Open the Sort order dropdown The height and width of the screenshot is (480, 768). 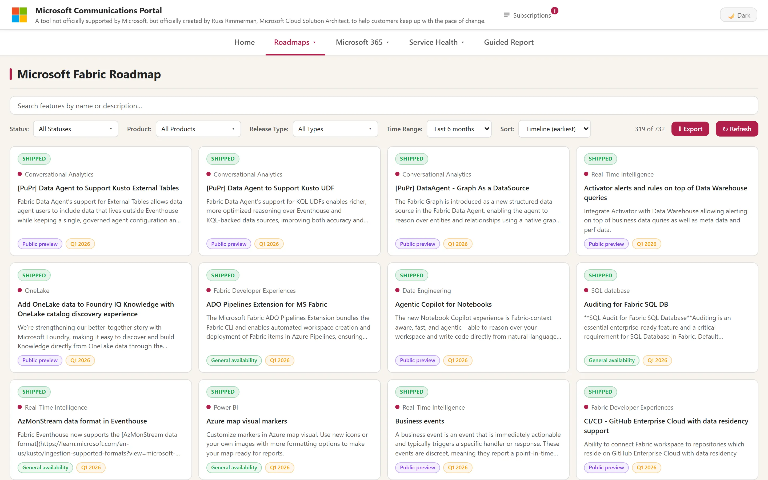tap(554, 129)
